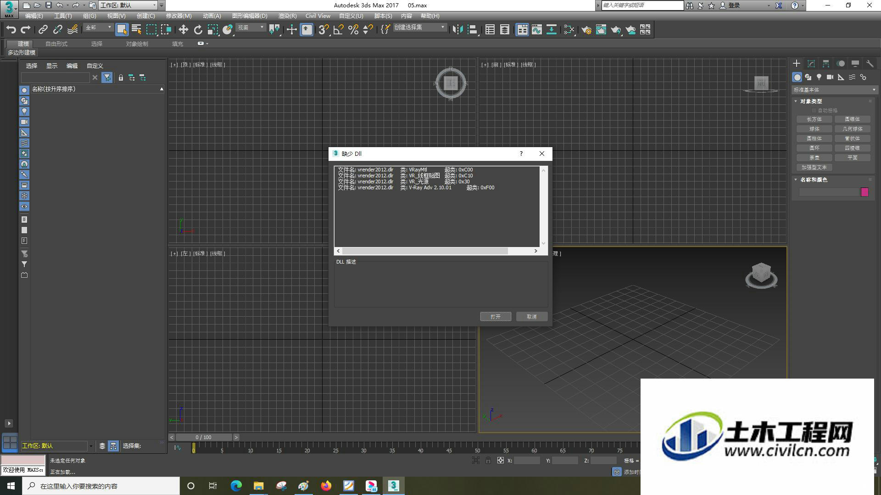This screenshot has width=881, height=495.
Task: Open the Edit (编辑) menu
Action: tap(34, 16)
